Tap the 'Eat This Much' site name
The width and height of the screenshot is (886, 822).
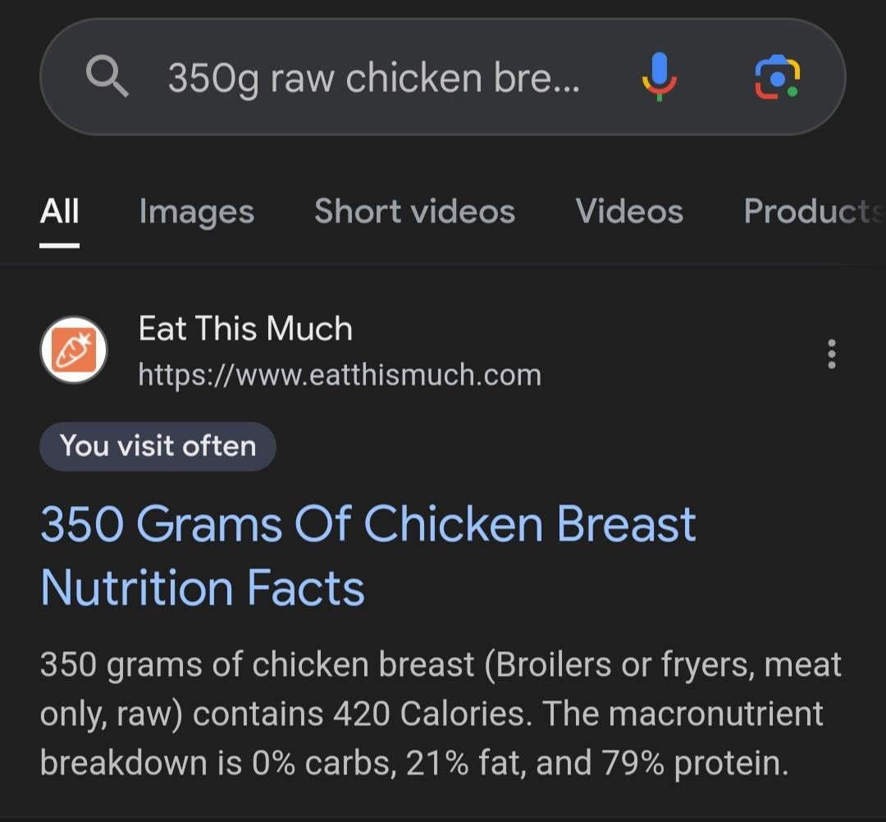tap(245, 329)
